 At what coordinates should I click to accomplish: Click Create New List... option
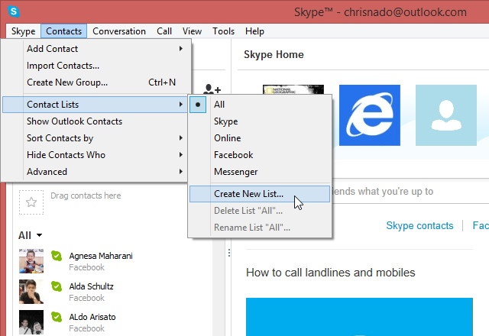coord(260,194)
